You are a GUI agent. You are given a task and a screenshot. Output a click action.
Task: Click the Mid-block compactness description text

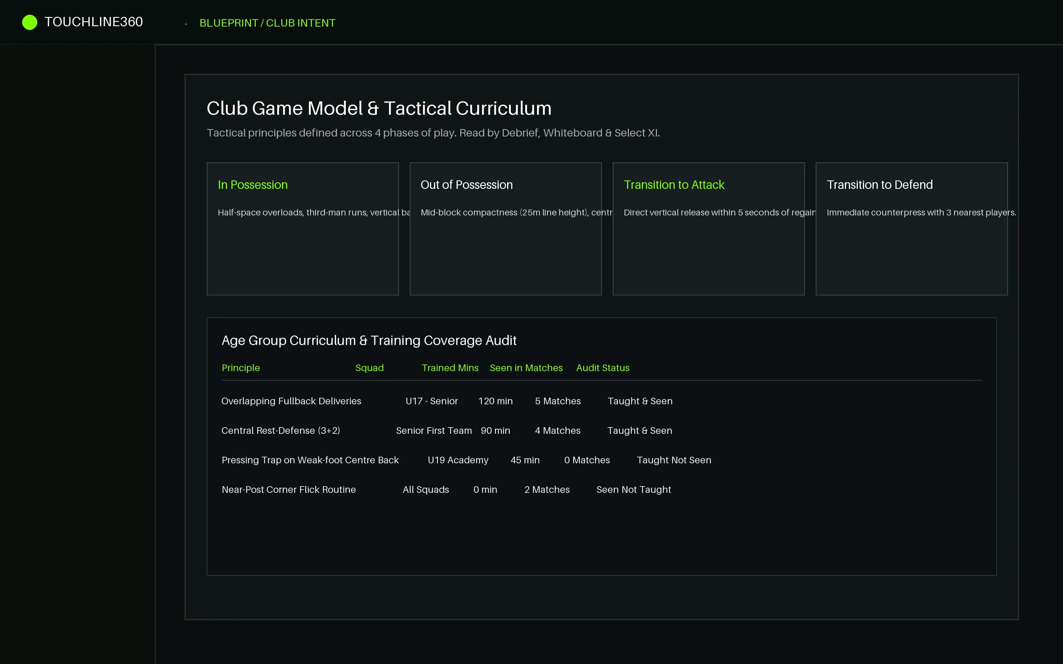click(517, 212)
